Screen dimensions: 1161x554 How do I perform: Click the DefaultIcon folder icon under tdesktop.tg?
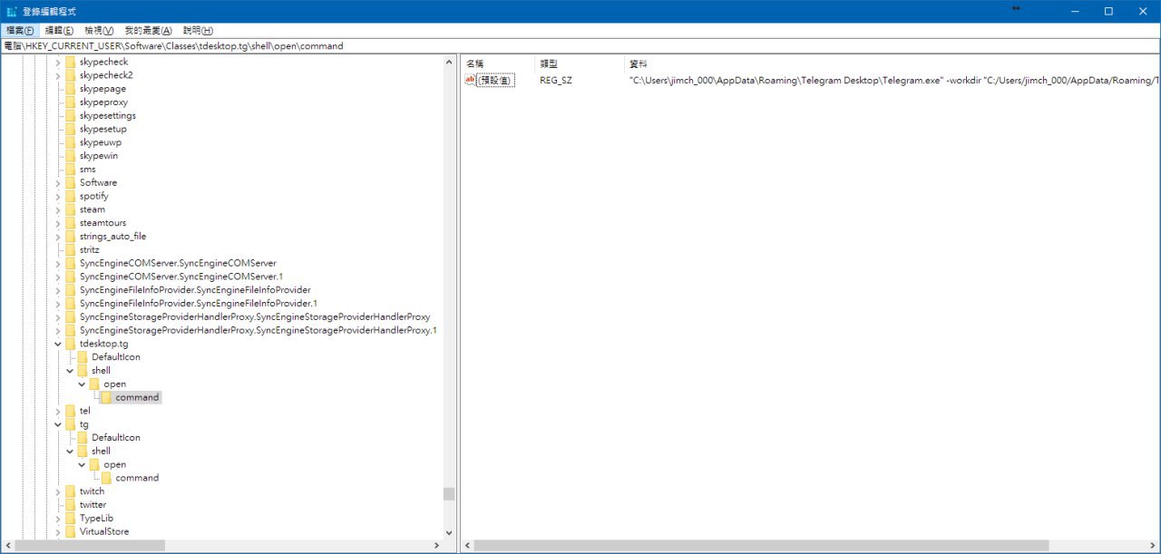(83, 356)
